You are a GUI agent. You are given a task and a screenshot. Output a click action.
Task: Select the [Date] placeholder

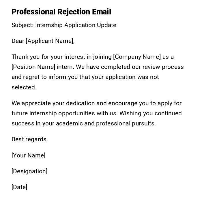click(x=19, y=187)
